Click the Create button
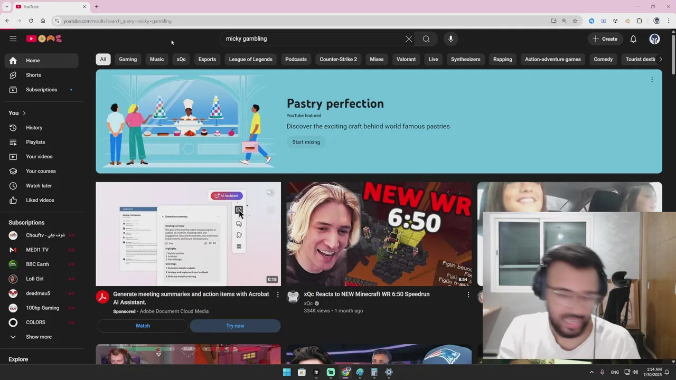The height and width of the screenshot is (380, 676). coord(605,39)
